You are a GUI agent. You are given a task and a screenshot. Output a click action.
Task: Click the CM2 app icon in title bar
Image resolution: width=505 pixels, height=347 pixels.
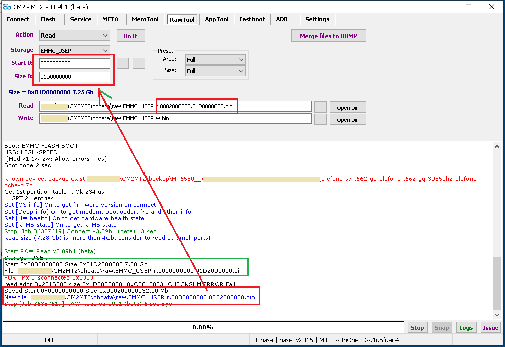tap(7, 6)
